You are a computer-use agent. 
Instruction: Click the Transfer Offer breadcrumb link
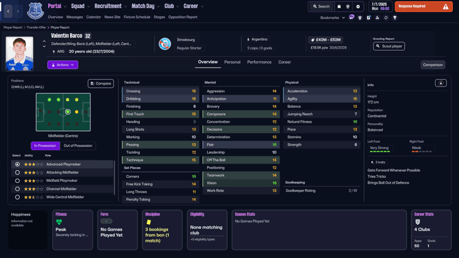tap(36, 28)
